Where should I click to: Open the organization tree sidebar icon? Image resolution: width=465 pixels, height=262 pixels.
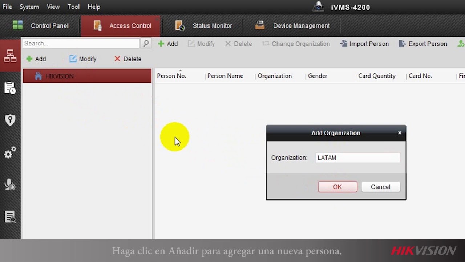[10, 56]
